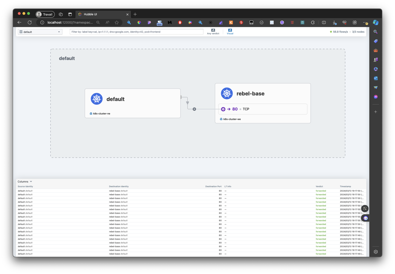Open Messenger in the browser sidebar
395x274 pixels.
click(x=376, y=97)
